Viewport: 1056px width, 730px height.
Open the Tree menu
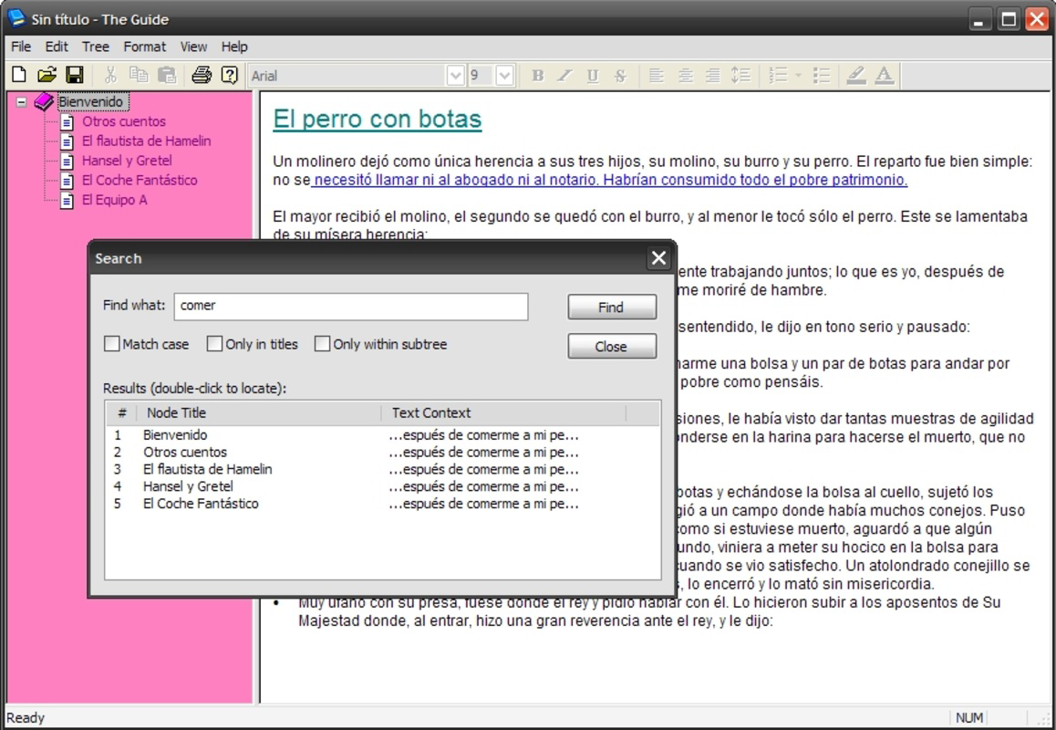tap(96, 47)
